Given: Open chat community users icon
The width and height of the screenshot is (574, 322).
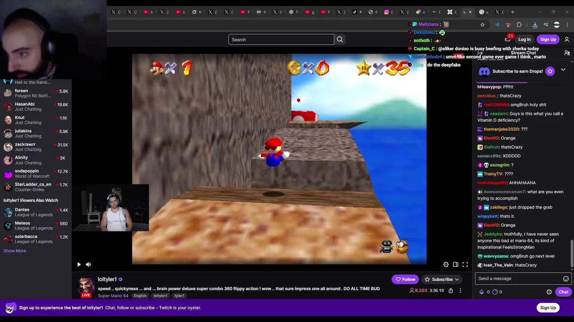Looking at the screenshot, I should [x=567, y=53].
